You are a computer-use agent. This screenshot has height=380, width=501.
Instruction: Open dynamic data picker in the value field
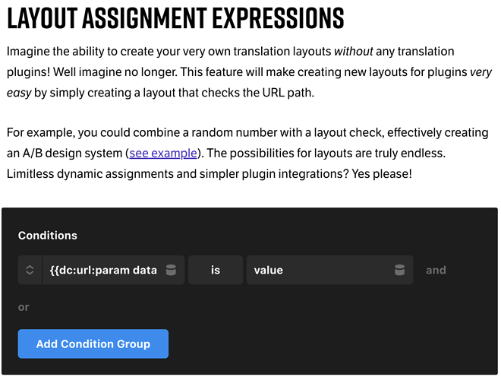tap(399, 270)
